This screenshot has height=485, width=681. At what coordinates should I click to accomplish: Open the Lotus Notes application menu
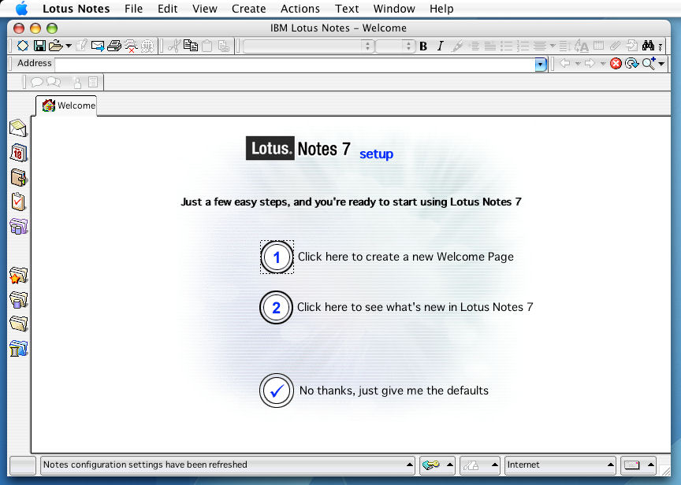(x=76, y=9)
